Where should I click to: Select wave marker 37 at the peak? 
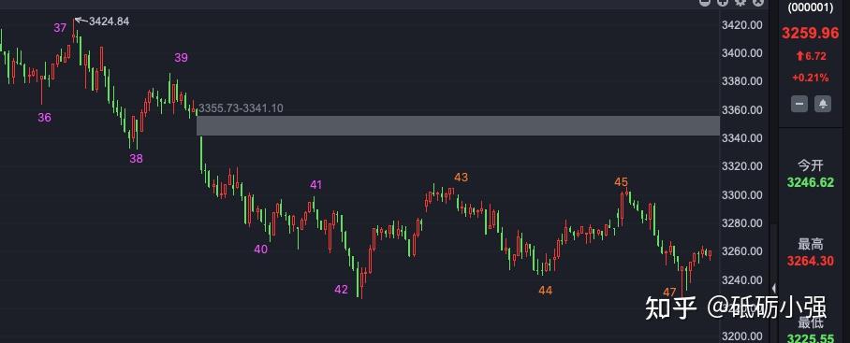60,27
